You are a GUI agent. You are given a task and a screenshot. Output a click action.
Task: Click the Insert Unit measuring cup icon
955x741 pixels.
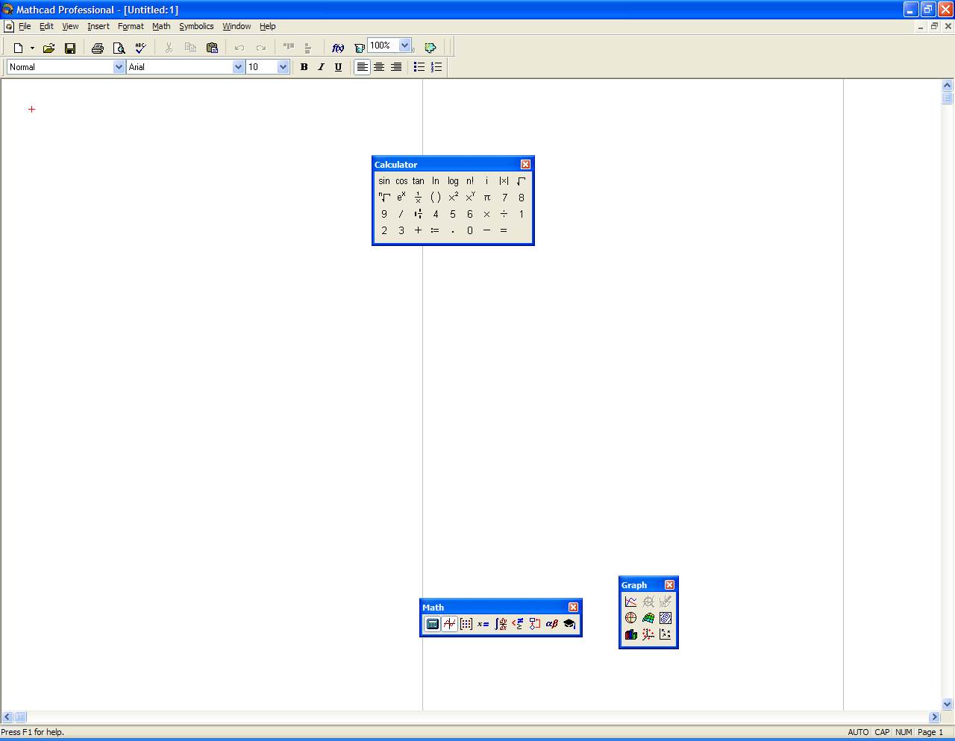point(359,48)
